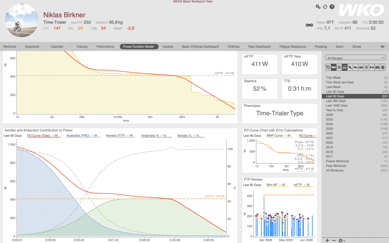389x243 pixels.
Task: Open the Performance tab
Action: point(105,47)
